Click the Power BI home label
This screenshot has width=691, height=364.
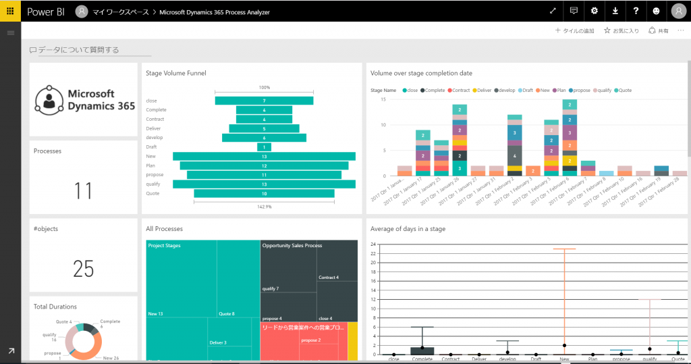(x=46, y=12)
